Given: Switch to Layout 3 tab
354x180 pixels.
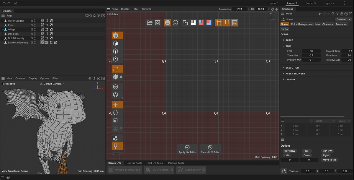Looking at the screenshot, I should point(311,3).
